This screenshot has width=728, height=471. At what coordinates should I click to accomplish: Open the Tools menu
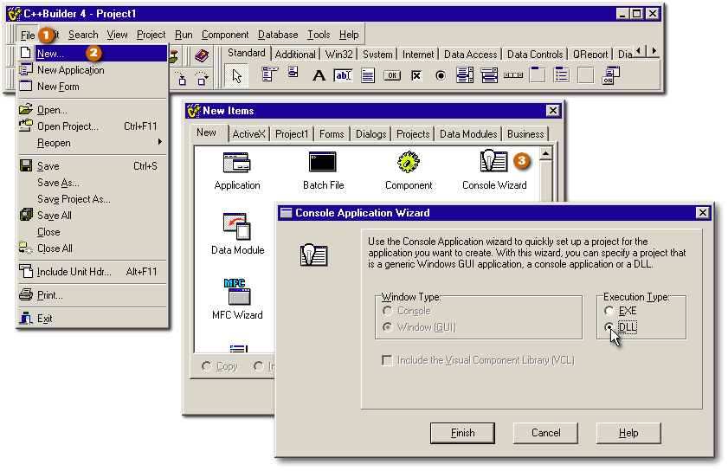(319, 35)
